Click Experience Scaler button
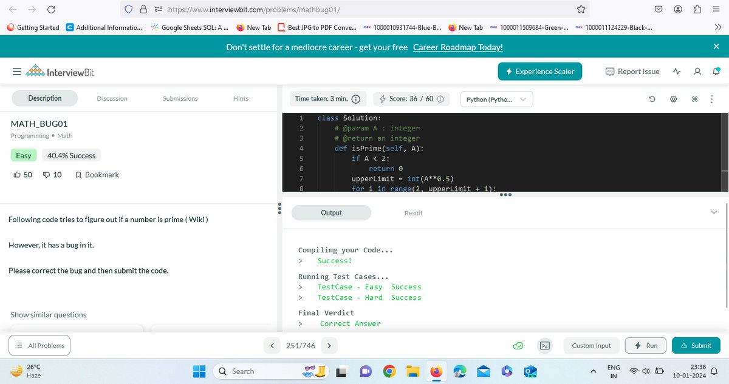 (x=540, y=72)
